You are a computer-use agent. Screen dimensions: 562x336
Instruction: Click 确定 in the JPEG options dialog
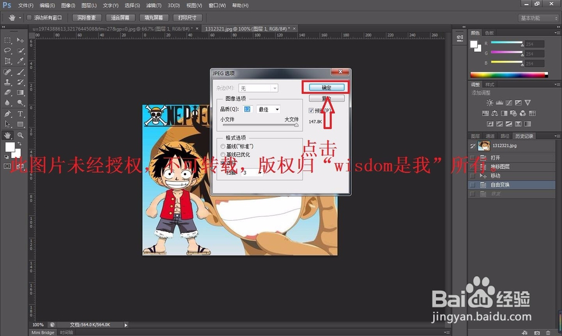(x=327, y=88)
